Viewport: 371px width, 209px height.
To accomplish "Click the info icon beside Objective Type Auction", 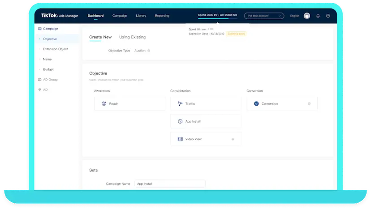I will click(x=149, y=51).
